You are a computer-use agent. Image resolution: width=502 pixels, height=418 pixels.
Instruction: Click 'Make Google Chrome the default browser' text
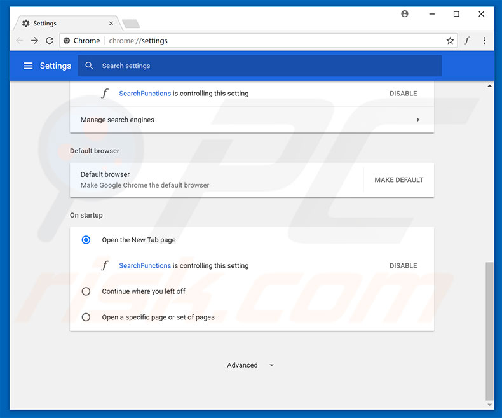point(145,185)
